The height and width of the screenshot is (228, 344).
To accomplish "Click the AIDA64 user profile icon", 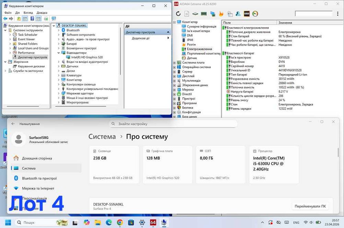I will [x=238, y=14].
